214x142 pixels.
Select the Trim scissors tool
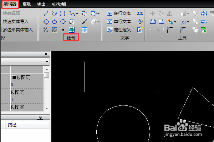[184, 22]
